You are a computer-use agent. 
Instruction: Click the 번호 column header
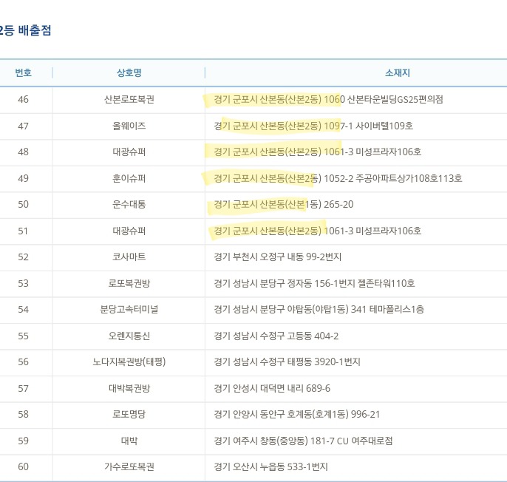tap(24, 72)
